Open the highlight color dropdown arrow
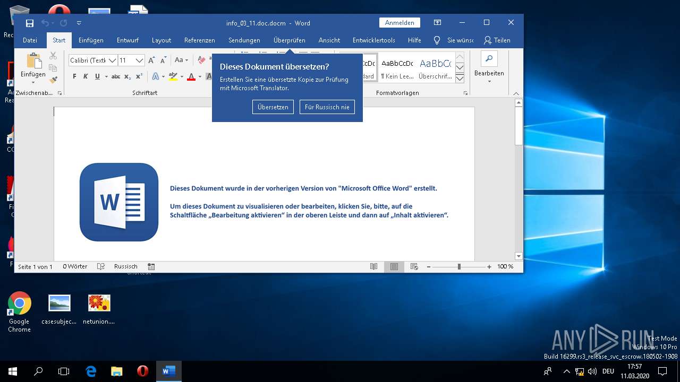The height and width of the screenshot is (382, 680). [182, 76]
